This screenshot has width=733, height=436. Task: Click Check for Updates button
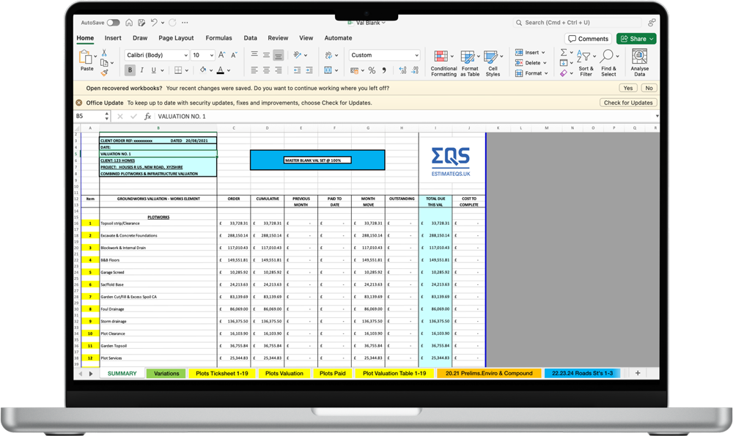(x=628, y=103)
